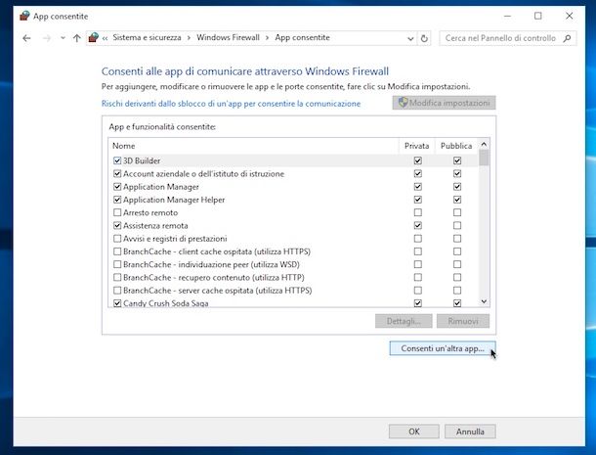Expand the address bar history dropdown
The height and width of the screenshot is (455, 596).
[410, 38]
